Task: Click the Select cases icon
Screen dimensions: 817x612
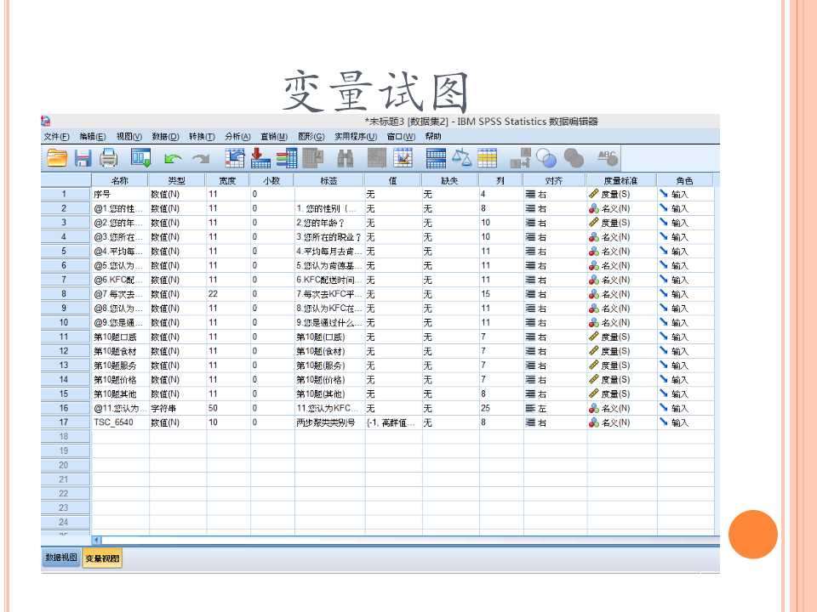Action: point(487,158)
